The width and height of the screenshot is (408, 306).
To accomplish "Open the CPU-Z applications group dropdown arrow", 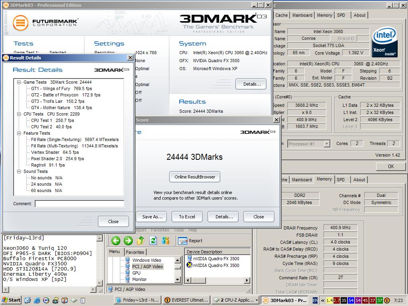I will click(257, 300).
